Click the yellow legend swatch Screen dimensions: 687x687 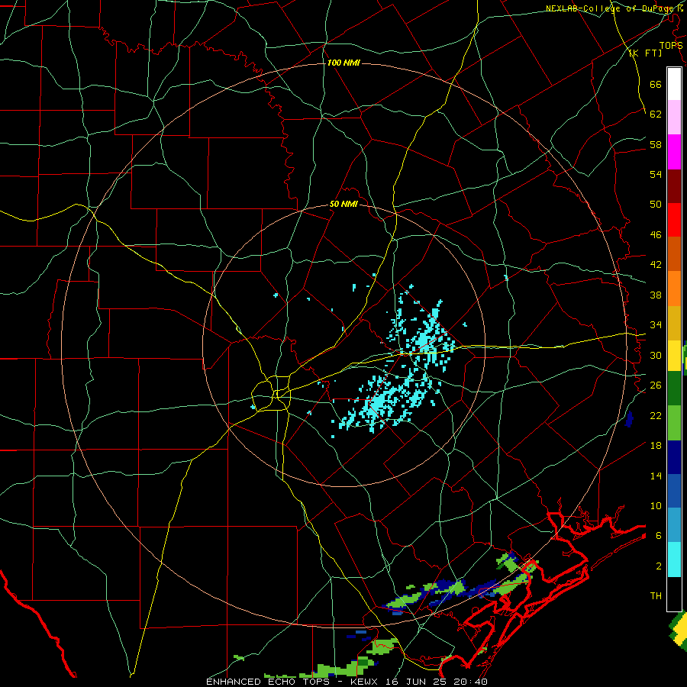tap(674, 356)
